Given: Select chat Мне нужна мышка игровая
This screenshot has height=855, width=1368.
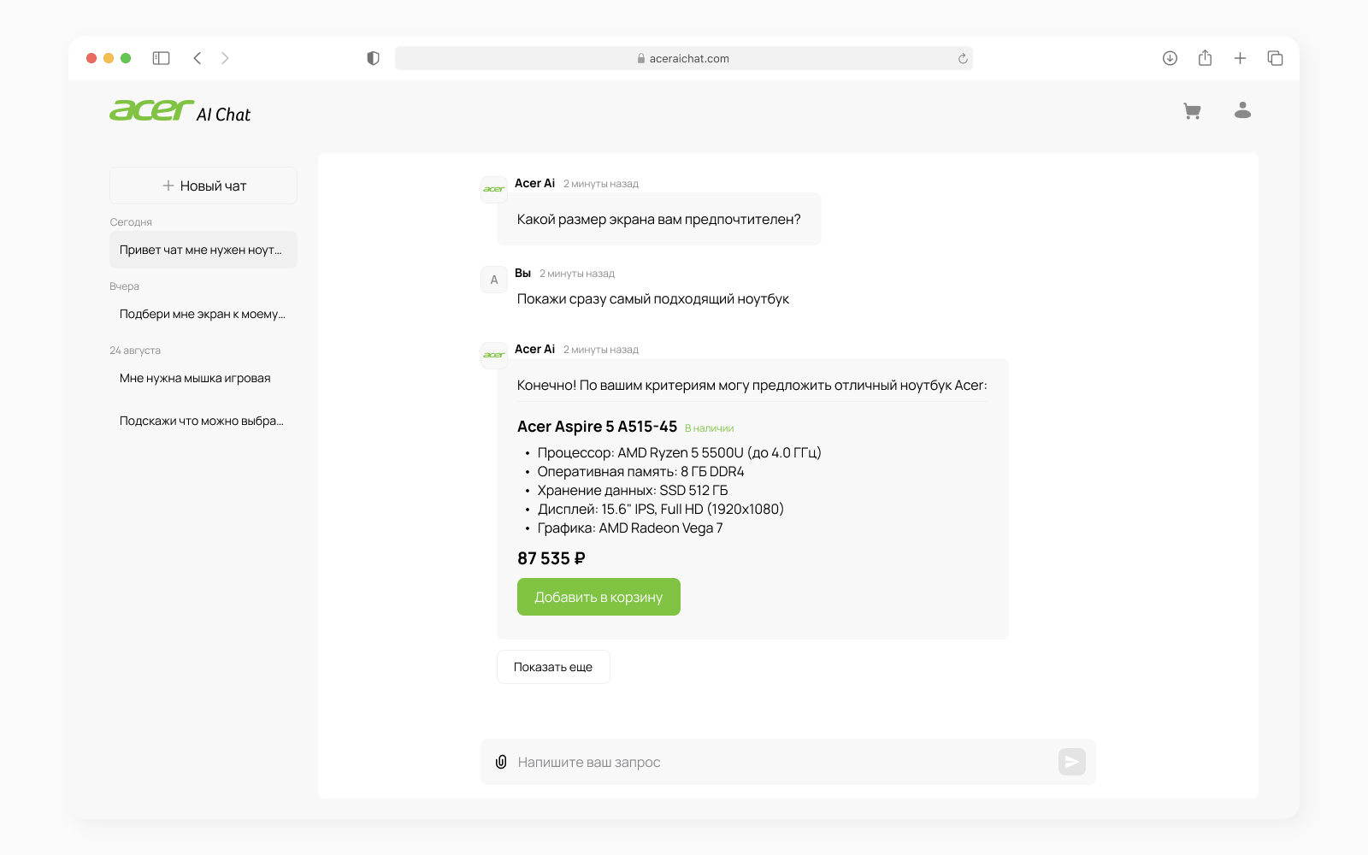Looking at the screenshot, I should pos(196,378).
